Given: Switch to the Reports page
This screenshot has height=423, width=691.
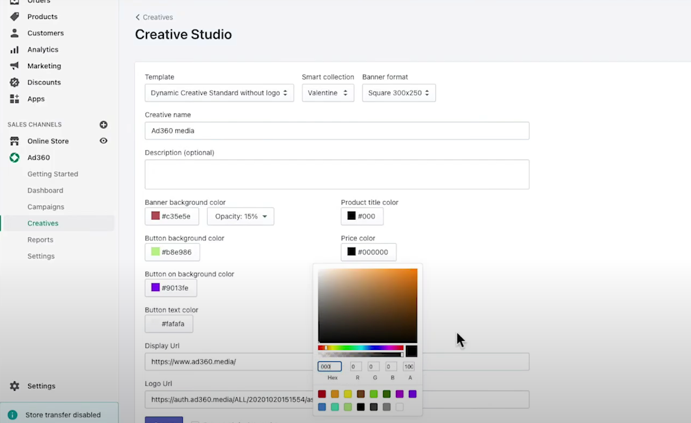Looking at the screenshot, I should (40, 240).
